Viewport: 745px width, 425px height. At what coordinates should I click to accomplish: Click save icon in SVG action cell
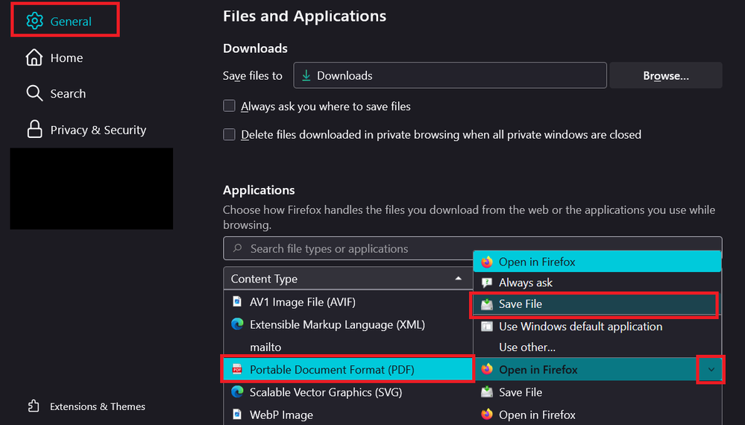486,391
